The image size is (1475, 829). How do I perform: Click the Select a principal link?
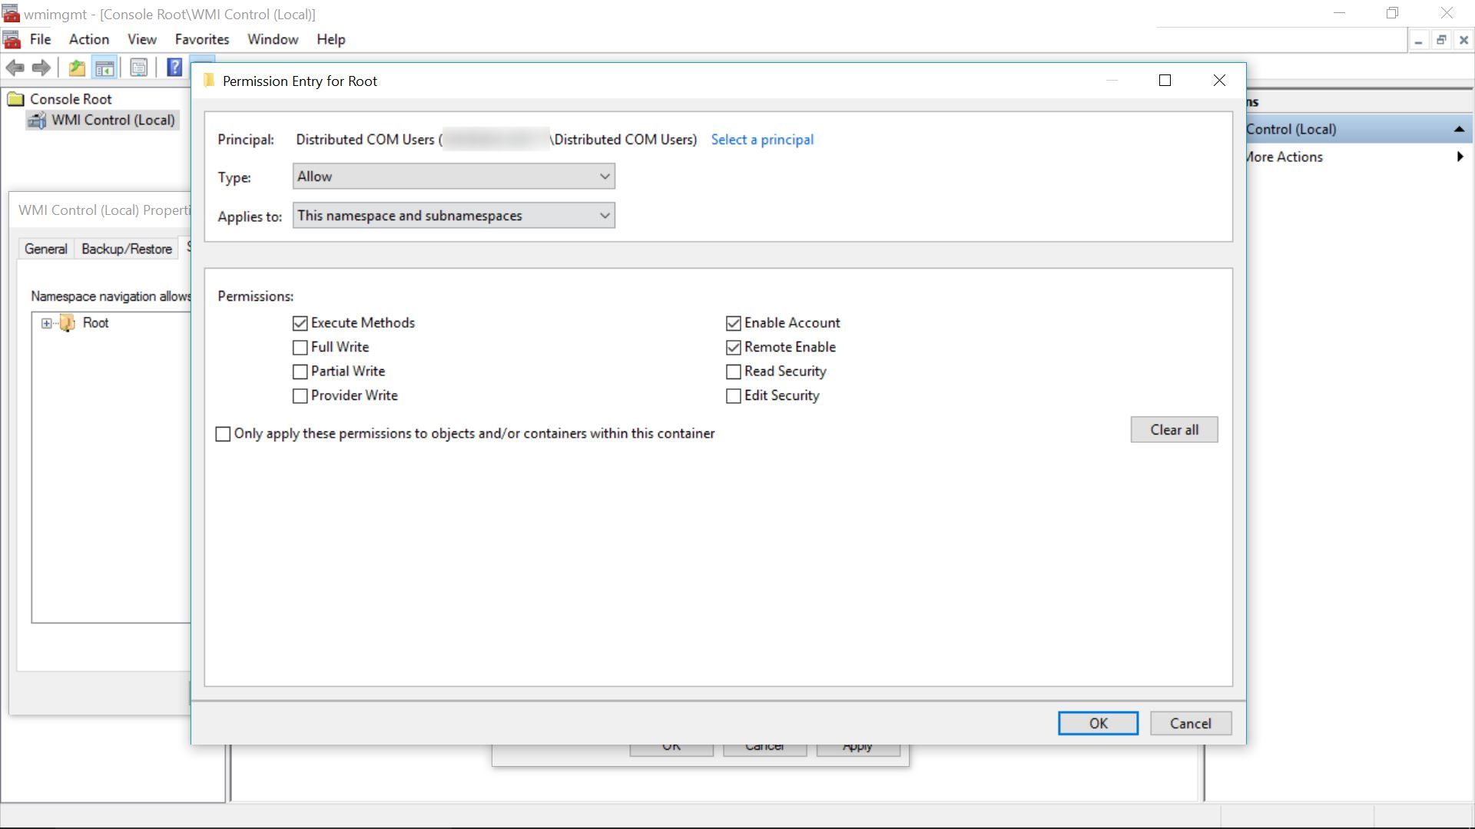[761, 139]
